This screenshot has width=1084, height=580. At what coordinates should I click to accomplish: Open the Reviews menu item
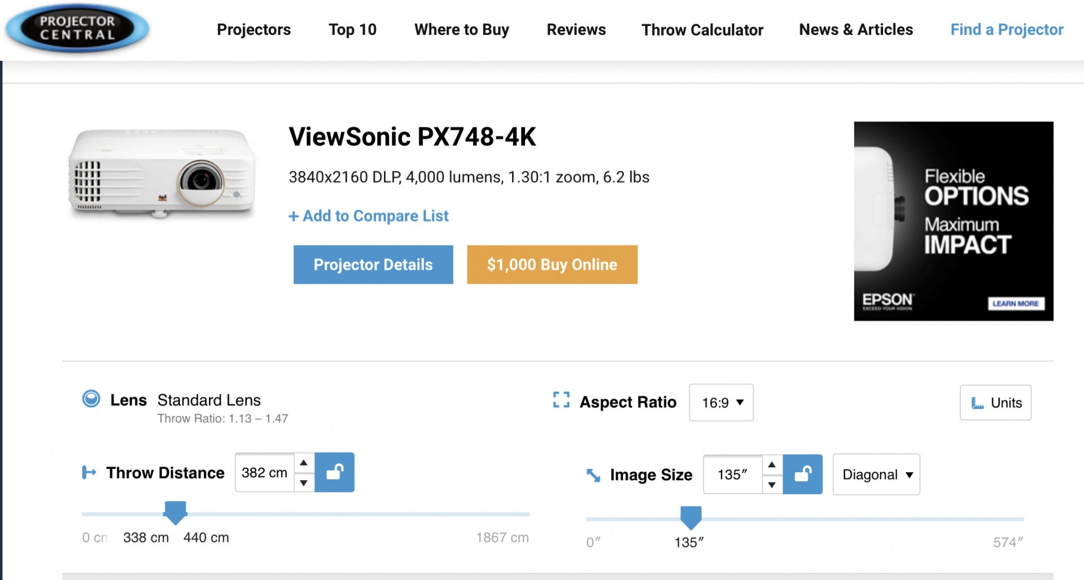pyautogui.click(x=576, y=29)
